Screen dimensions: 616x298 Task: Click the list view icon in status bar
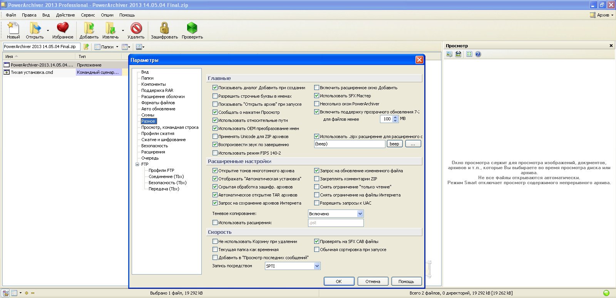pos(14,293)
